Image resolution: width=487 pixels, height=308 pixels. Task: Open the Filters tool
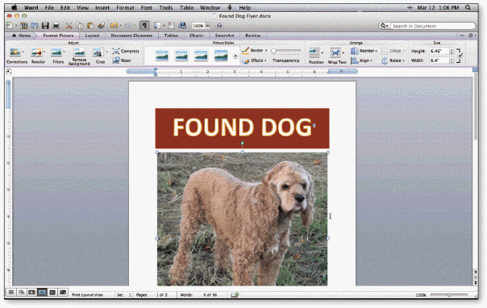coord(56,52)
